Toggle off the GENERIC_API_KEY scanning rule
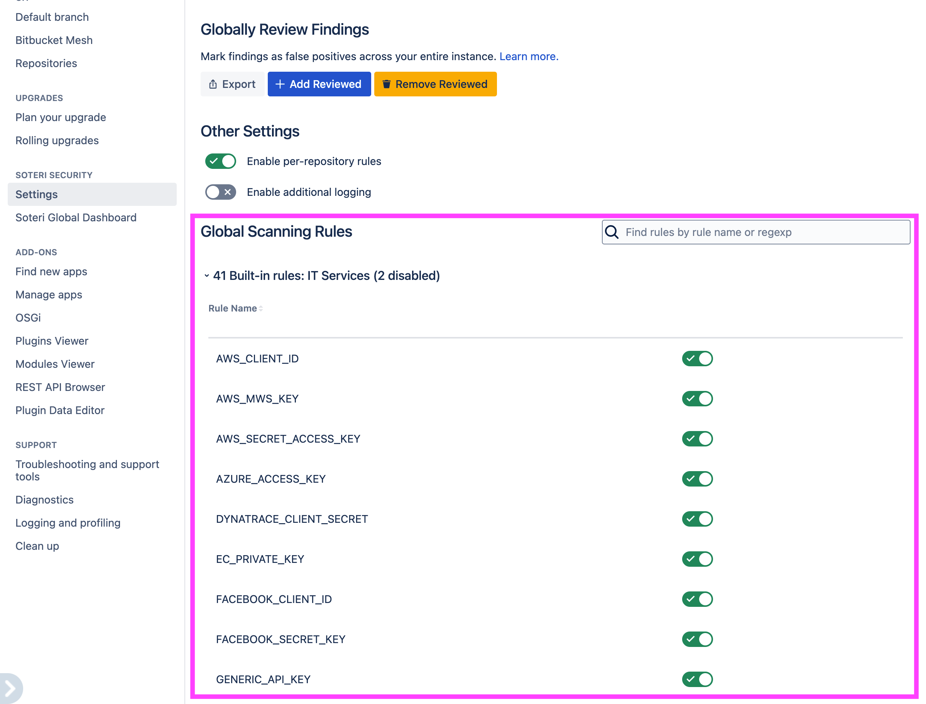 coord(697,679)
